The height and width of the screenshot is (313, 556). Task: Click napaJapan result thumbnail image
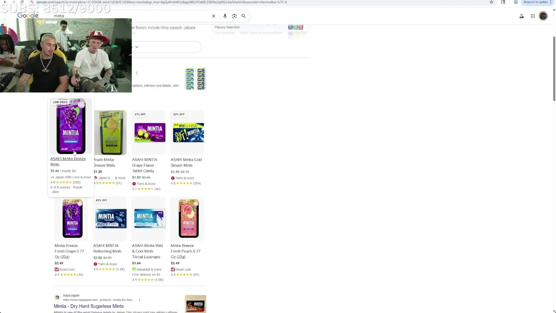tap(195, 304)
